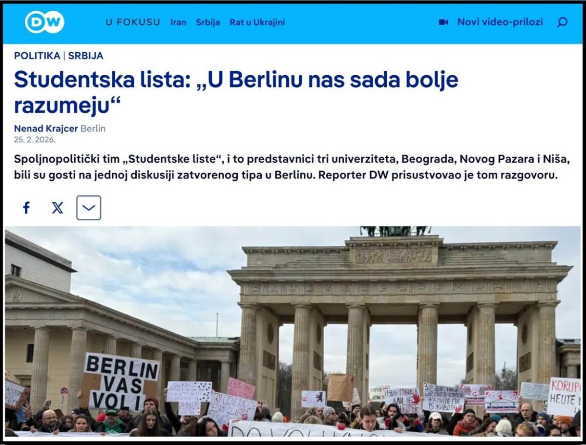Open the POLITIKA category breadcrumb
This screenshot has width=586, height=445.
(x=37, y=56)
